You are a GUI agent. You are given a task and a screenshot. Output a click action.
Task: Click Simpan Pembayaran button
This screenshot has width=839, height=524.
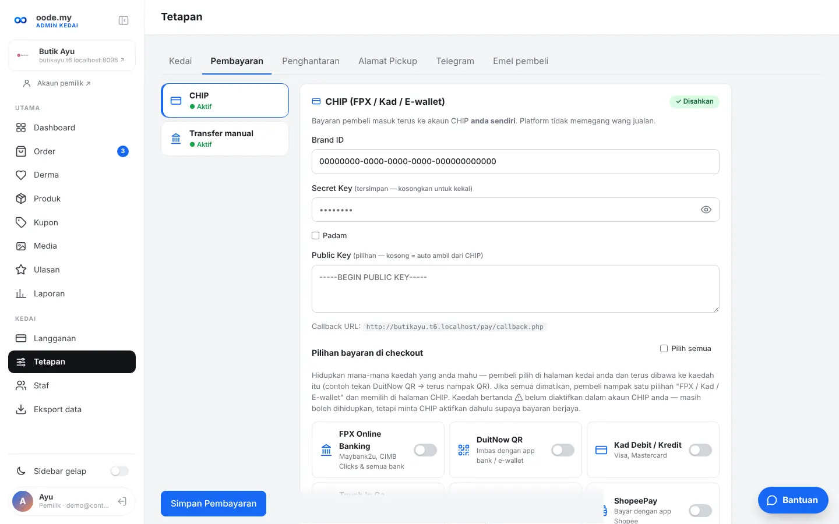213,504
